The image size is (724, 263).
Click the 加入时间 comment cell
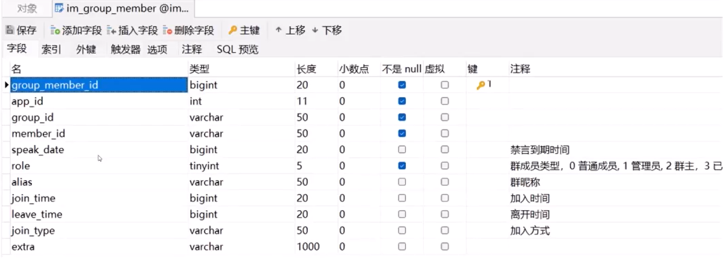(615, 198)
